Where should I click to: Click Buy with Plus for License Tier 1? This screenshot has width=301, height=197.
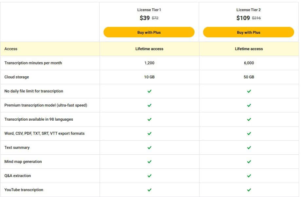(x=149, y=32)
